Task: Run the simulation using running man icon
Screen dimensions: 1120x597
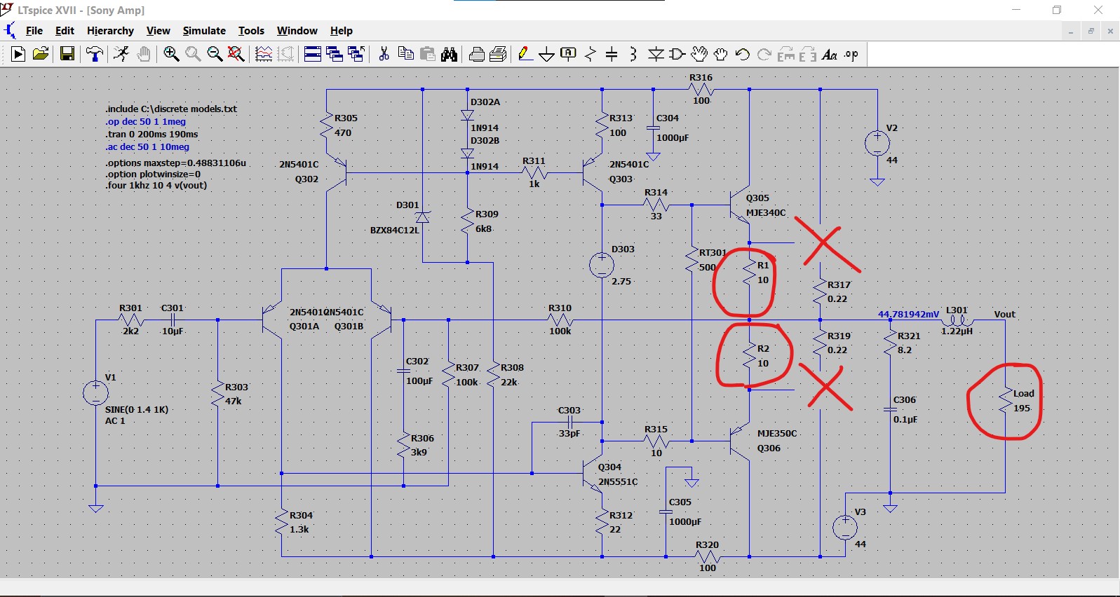Action: pyautogui.click(x=121, y=54)
